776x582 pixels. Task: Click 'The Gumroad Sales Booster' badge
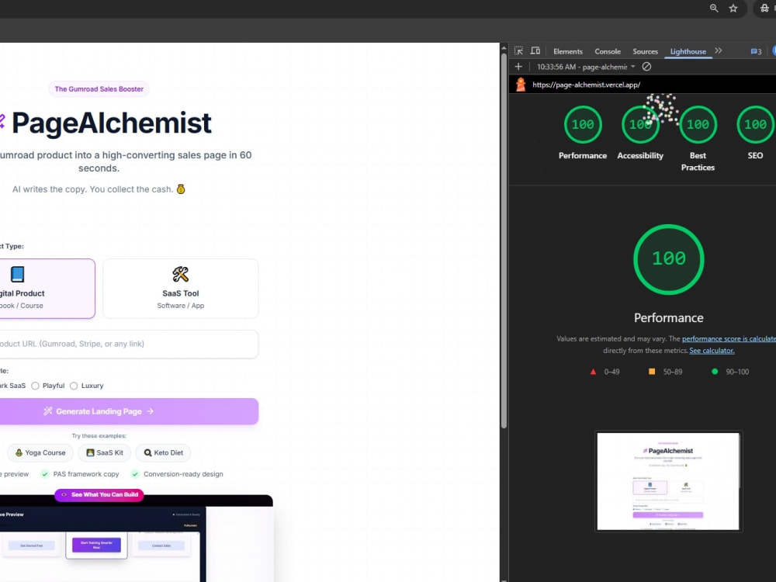coord(99,89)
